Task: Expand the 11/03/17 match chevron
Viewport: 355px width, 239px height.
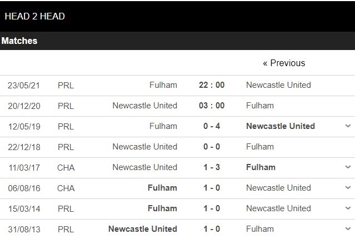Action: click(348, 167)
